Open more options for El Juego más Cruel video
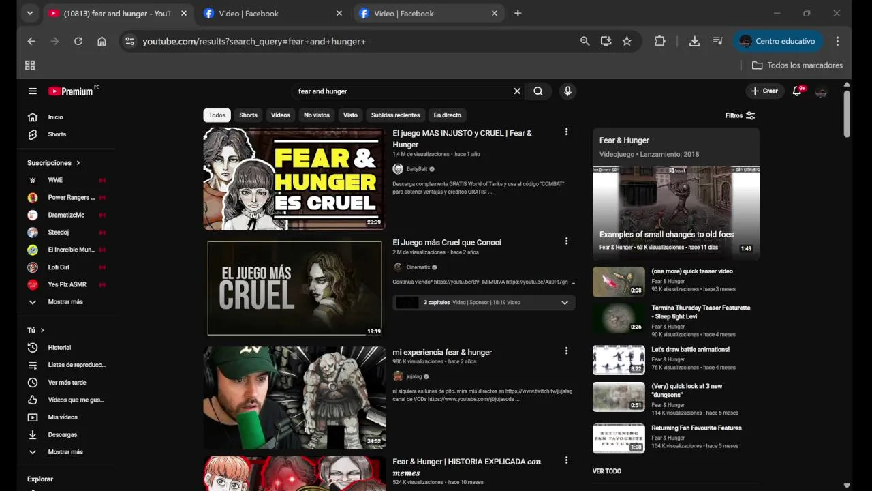The image size is (872, 491). [566, 241]
